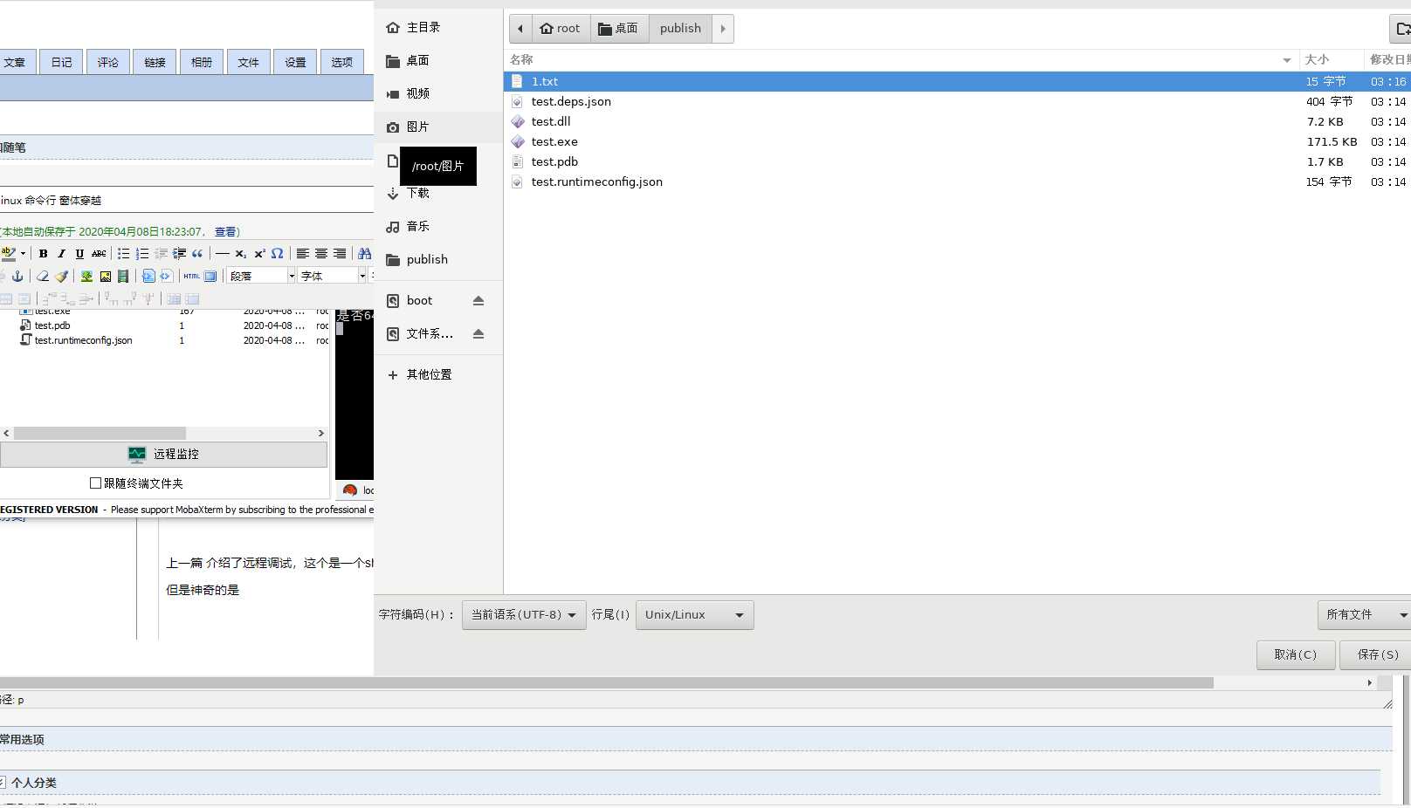1411x808 pixels.
Task: Align text right in editor
Action: coord(340,254)
